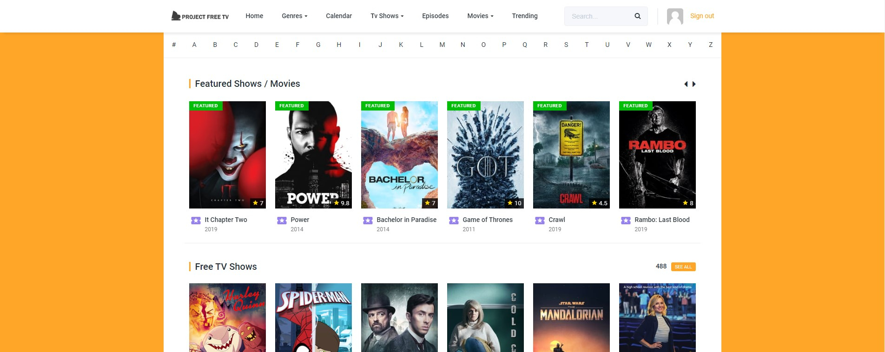Open the Crawl title link

tap(557, 220)
